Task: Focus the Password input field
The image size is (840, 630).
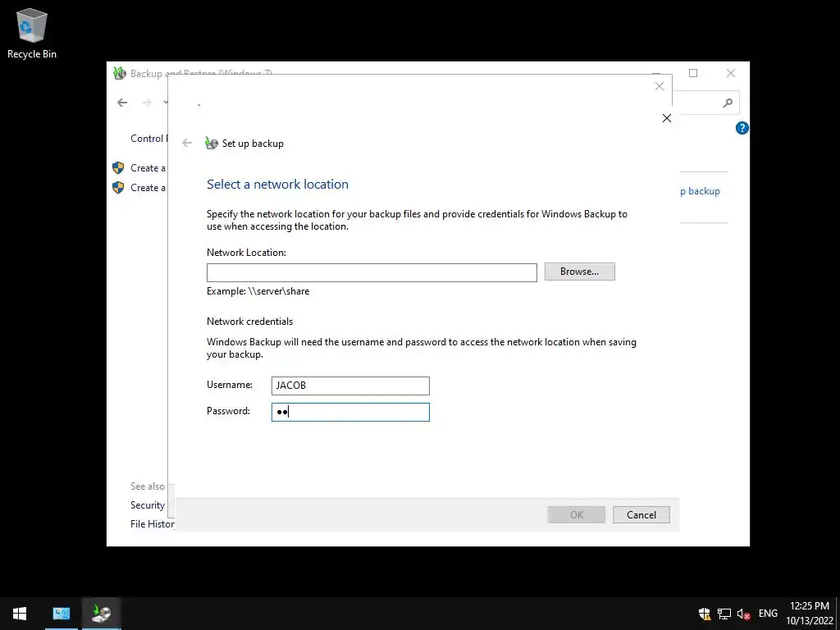Action: pos(350,412)
